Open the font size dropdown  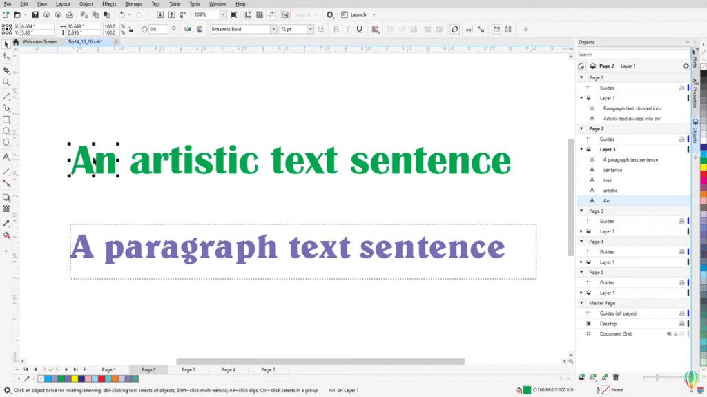tap(310, 29)
